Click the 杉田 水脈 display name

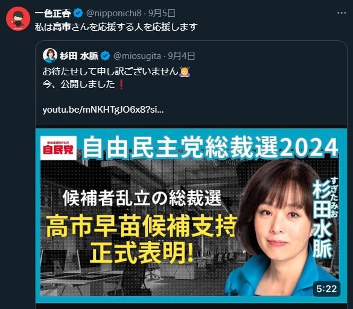(x=79, y=56)
